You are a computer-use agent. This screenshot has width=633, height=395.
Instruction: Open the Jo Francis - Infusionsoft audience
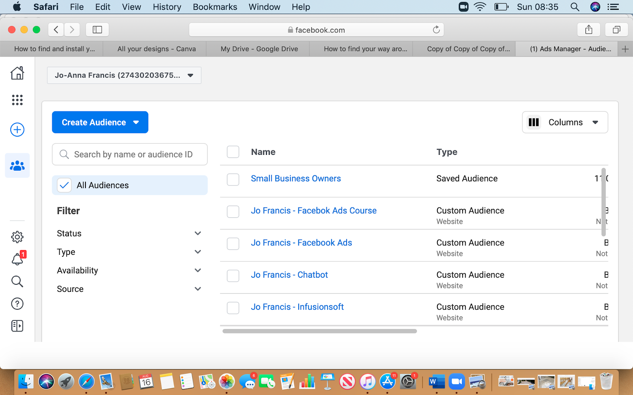(x=298, y=307)
